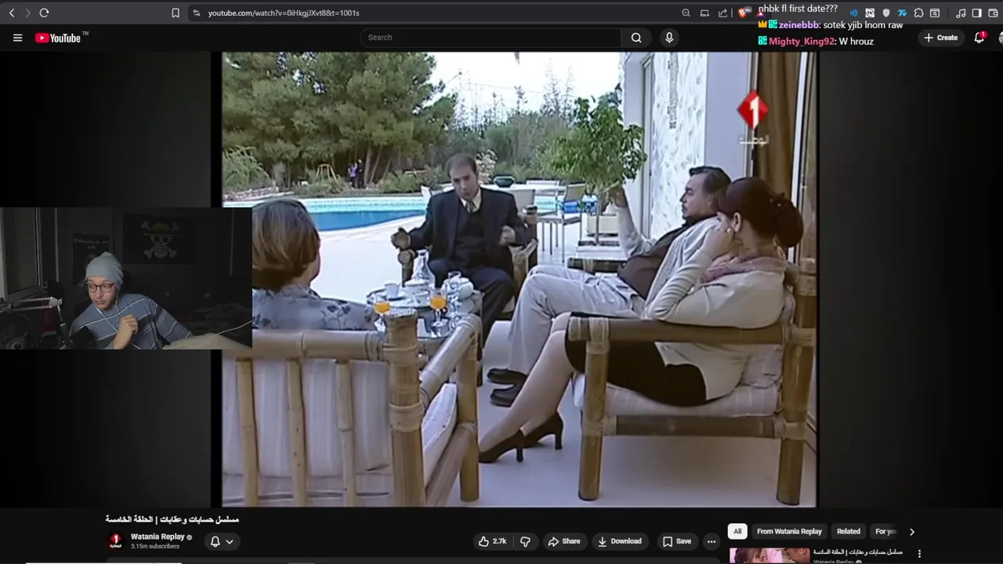Open the music-note media control icon
The image size is (1003, 564).
pos(961,13)
